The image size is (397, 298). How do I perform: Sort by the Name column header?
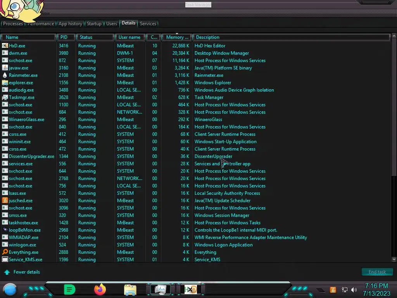(x=28, y=37)
